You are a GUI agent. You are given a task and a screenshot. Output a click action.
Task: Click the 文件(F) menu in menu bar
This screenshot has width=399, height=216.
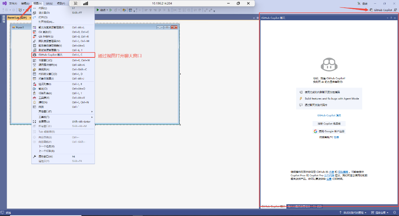tap(13, 3)
